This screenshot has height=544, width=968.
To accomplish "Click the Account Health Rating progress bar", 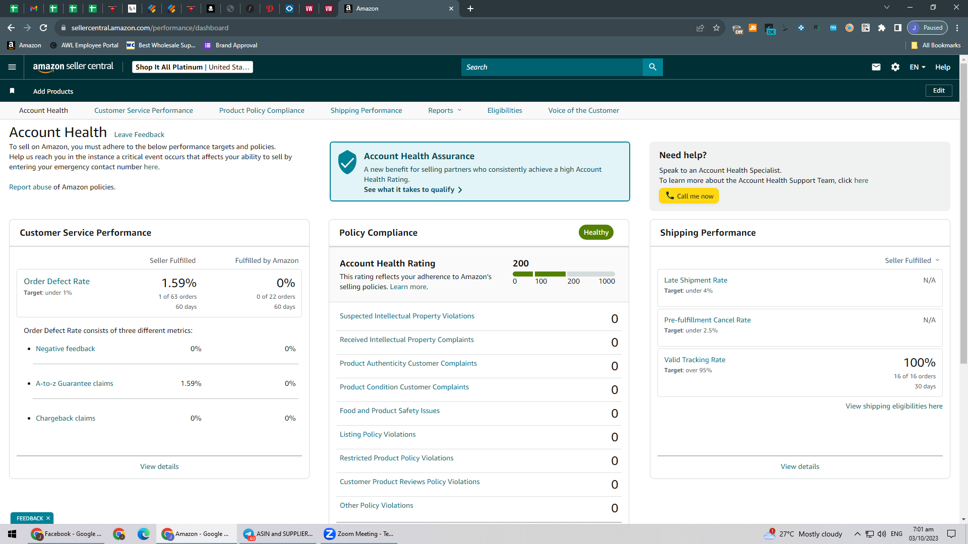I will click(564, 274).
